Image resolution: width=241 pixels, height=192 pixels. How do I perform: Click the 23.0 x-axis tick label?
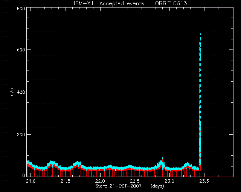[x=169, y=181]
